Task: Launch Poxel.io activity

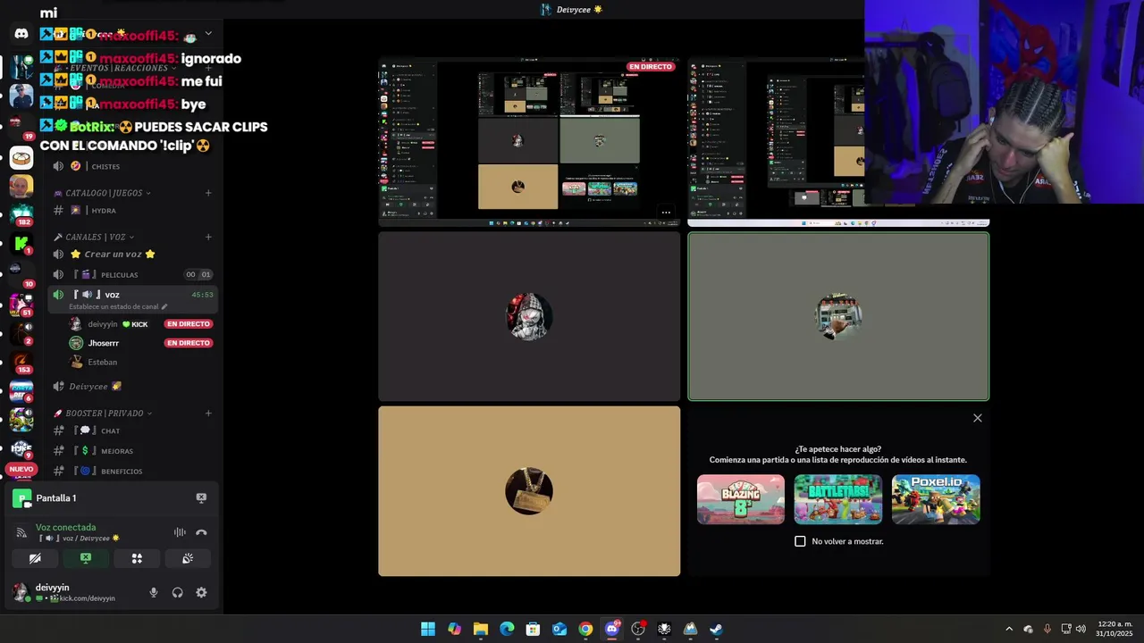Action: (x=936, y=499)
